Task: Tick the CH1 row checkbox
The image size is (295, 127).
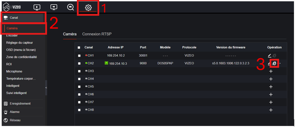Action: coord(79,56)
